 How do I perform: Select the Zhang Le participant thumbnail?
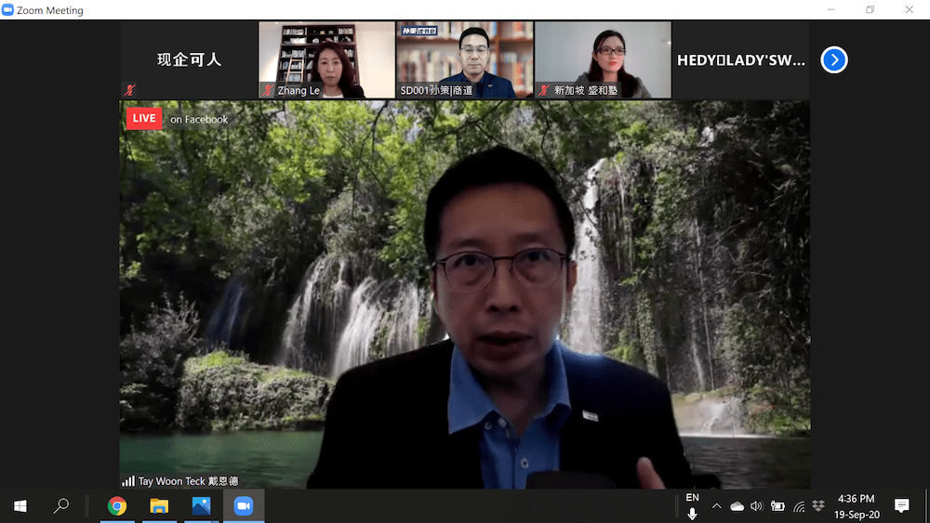point(326,60)
